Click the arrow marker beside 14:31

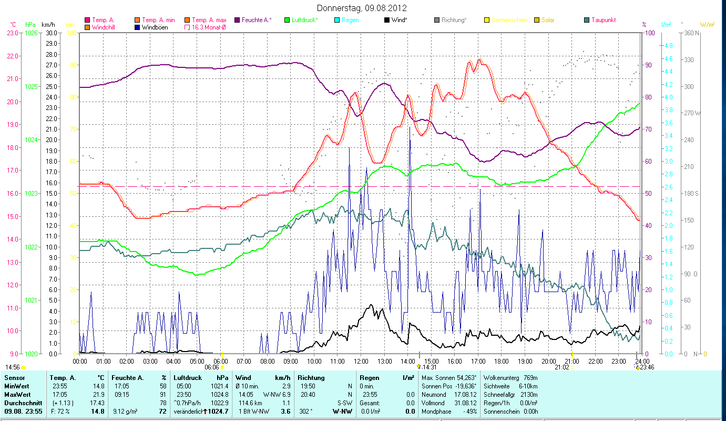tap(418, 367)
